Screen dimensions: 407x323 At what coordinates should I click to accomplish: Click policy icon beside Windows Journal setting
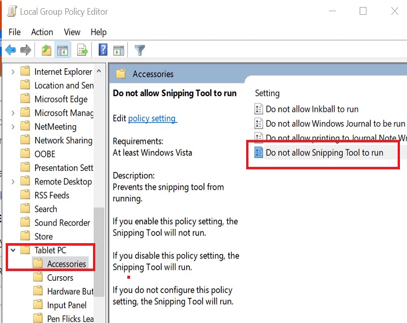pos(258,124)
